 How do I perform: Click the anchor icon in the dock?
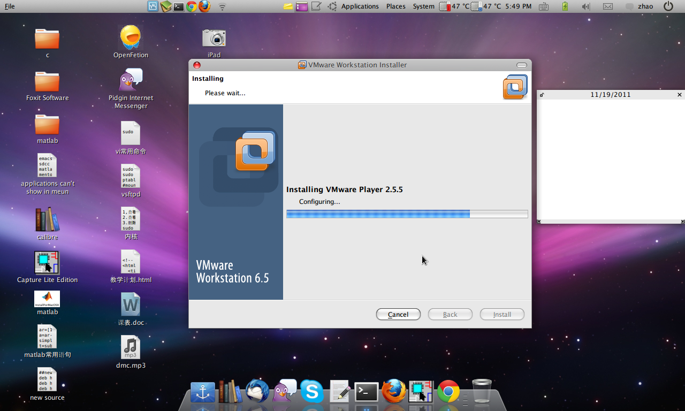pos(203,392)
